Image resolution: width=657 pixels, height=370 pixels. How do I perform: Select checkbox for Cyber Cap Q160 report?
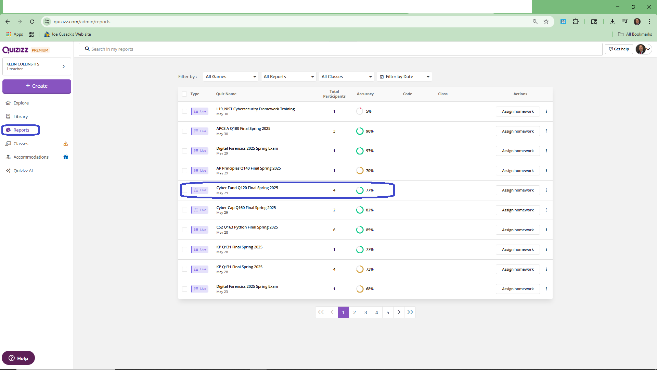tap(184, 210)
